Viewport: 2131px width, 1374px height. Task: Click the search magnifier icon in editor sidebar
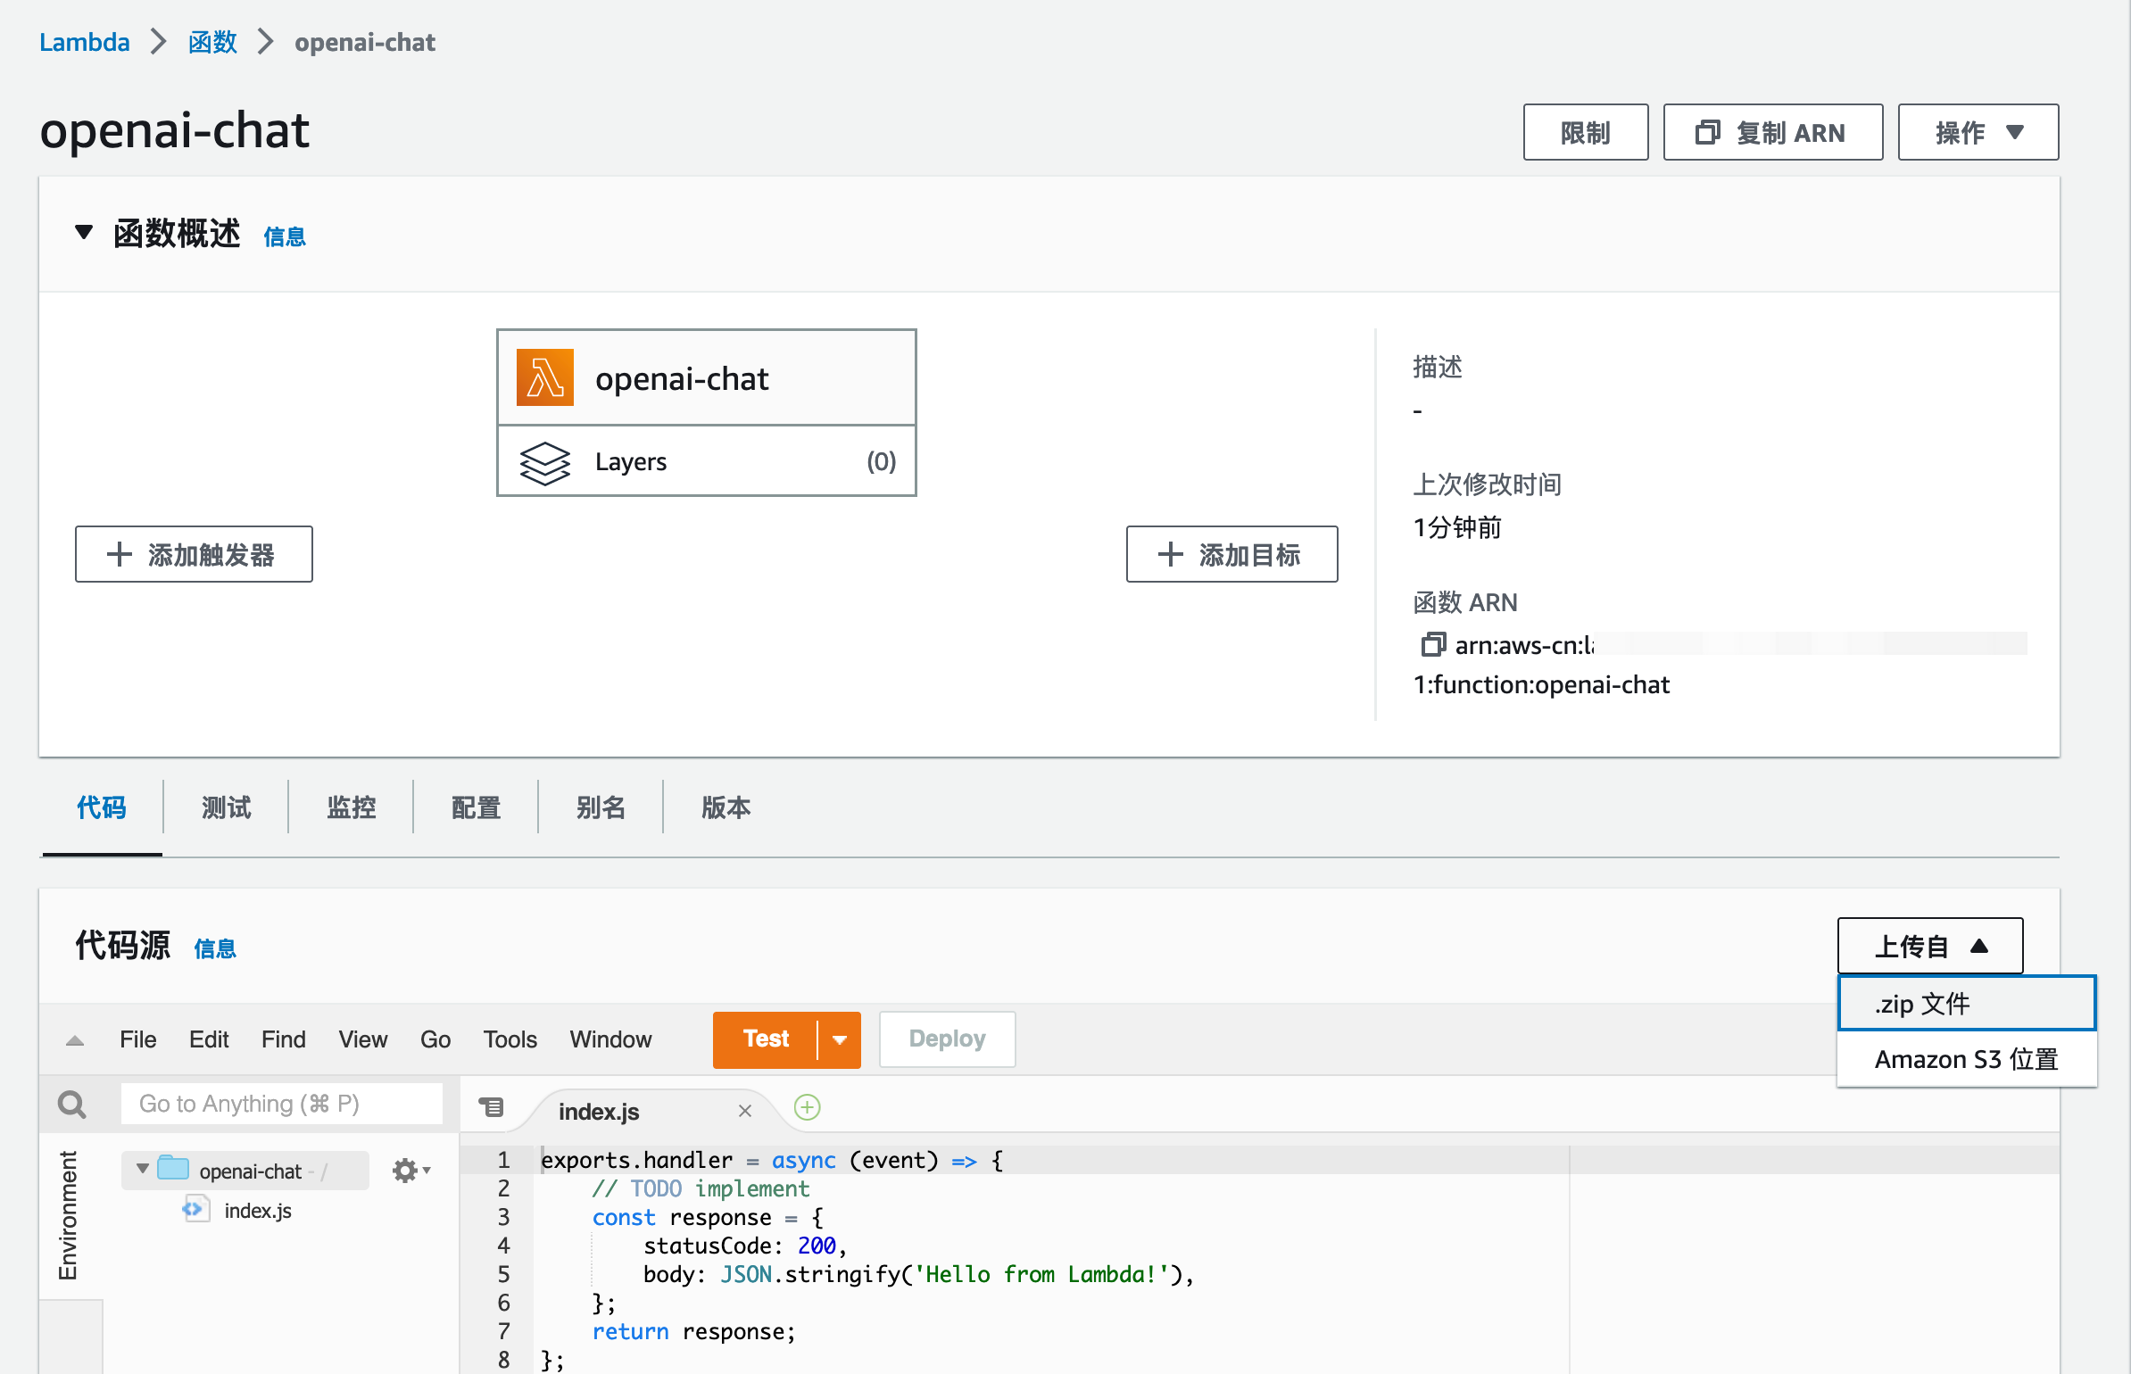click(71, 1105)
